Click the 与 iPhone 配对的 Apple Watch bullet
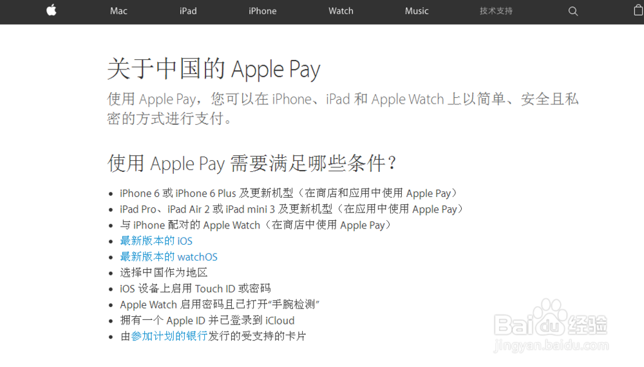This screenshot has height=367, width=644. point(256,225)
